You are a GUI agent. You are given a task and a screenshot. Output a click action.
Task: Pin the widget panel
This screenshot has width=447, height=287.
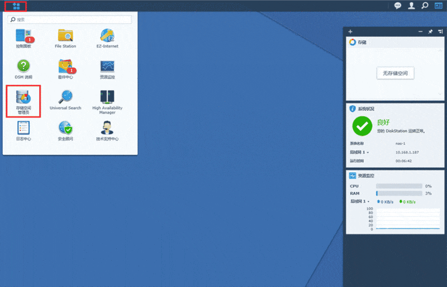pos(430,32)
